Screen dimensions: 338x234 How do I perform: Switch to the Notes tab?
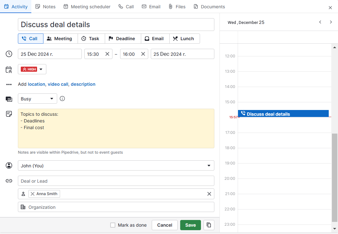click(45, 7)
